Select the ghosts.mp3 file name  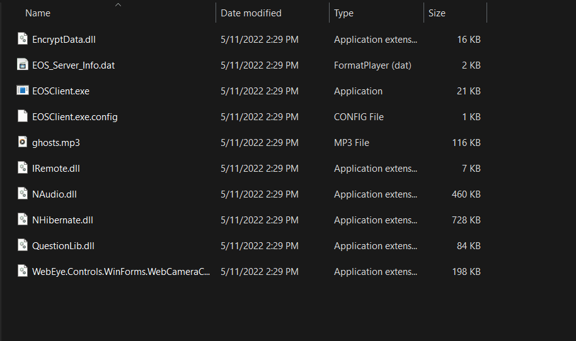click(56, 143)
